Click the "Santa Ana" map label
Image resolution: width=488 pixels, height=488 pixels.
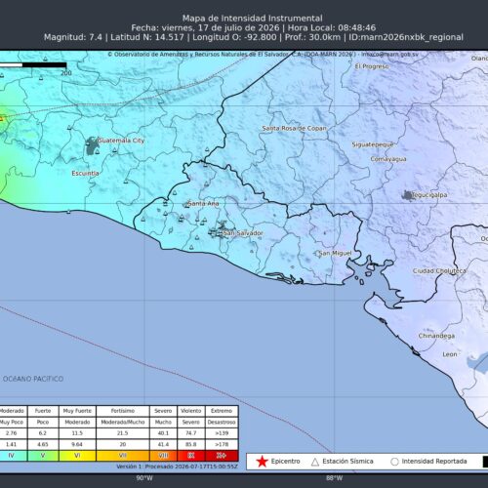[203, 203]
